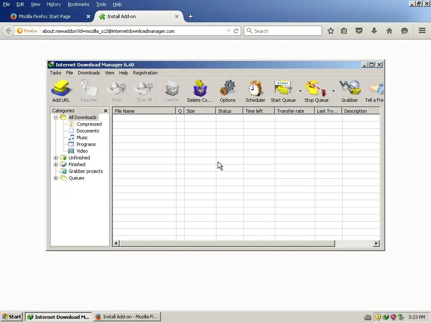Click the Firefox back button
Screen dimensions: 431x323
tap(8, 31)
